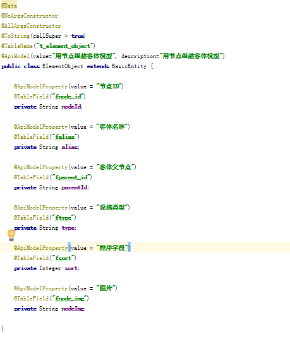Click the @ToString annotation line
Screen dimensions: 290x344
coord(44,36)
